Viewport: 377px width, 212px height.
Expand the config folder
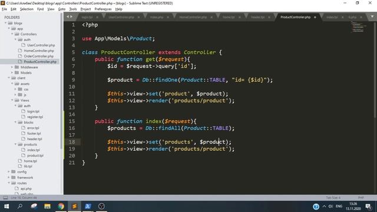coord(9,171)
